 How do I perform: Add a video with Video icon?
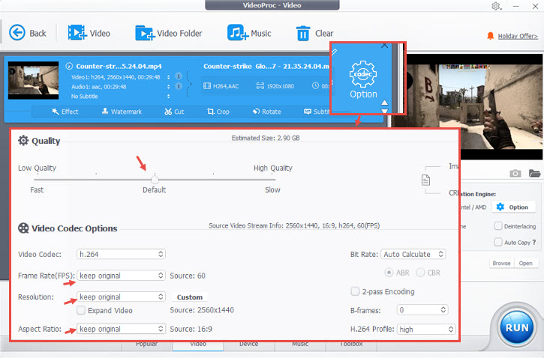click(x=77, y=32)
